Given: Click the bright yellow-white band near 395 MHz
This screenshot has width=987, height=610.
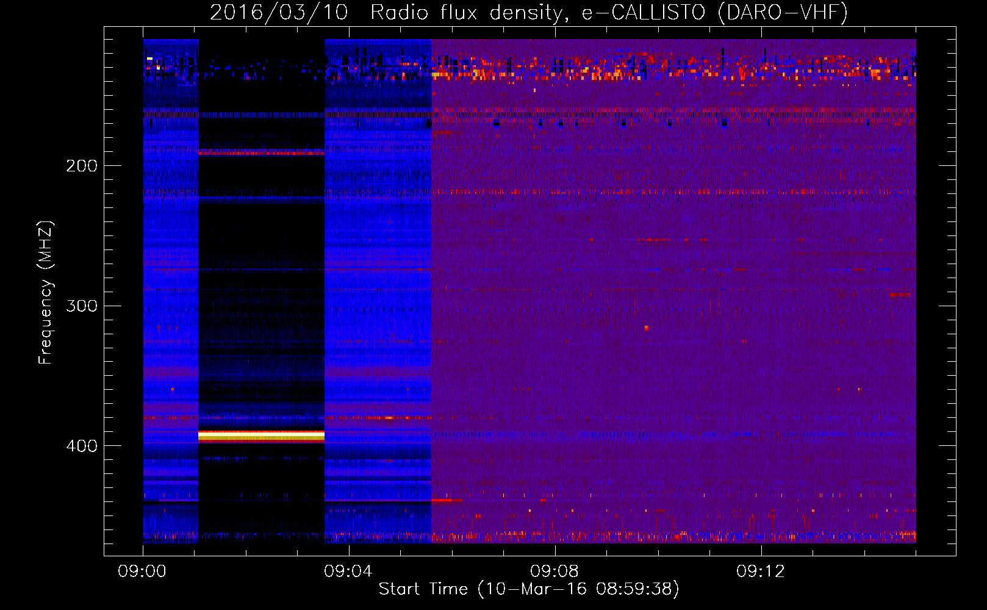Looking at the screenshot, I should [261, 436].
